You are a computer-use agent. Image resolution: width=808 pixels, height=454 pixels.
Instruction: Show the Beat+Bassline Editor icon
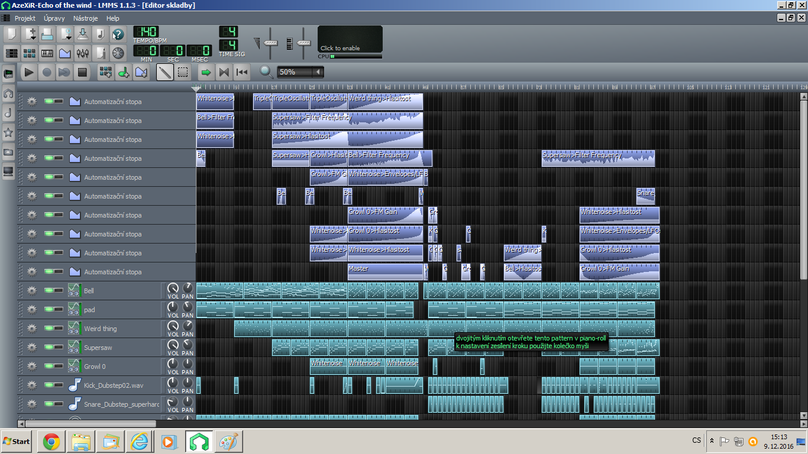point(29,53)
